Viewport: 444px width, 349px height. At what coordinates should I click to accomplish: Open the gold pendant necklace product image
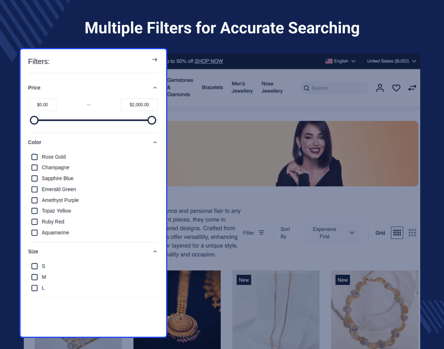tap(194, 310)
